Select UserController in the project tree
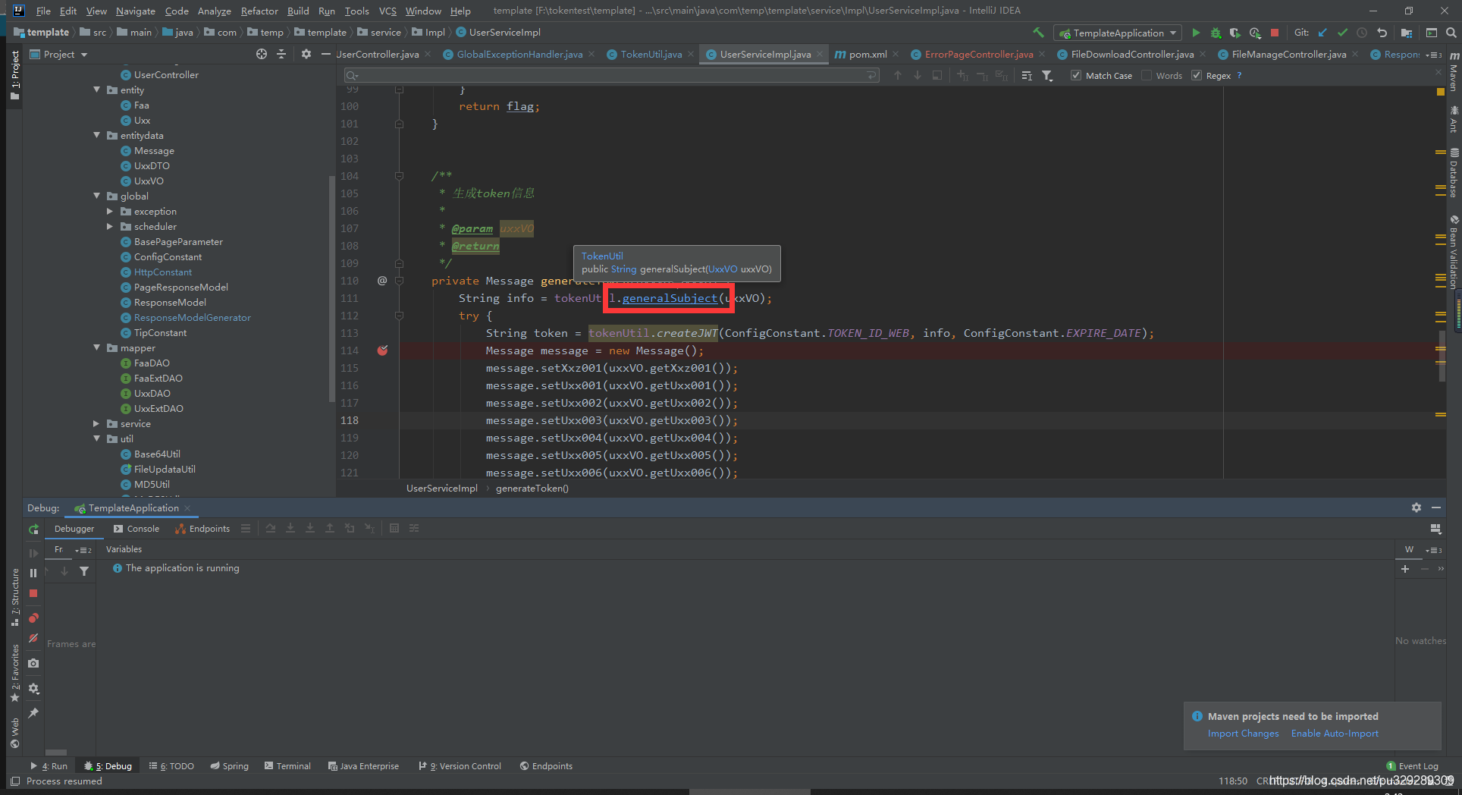The height and width of the screenshot is (795, 1462). [166, 74]
